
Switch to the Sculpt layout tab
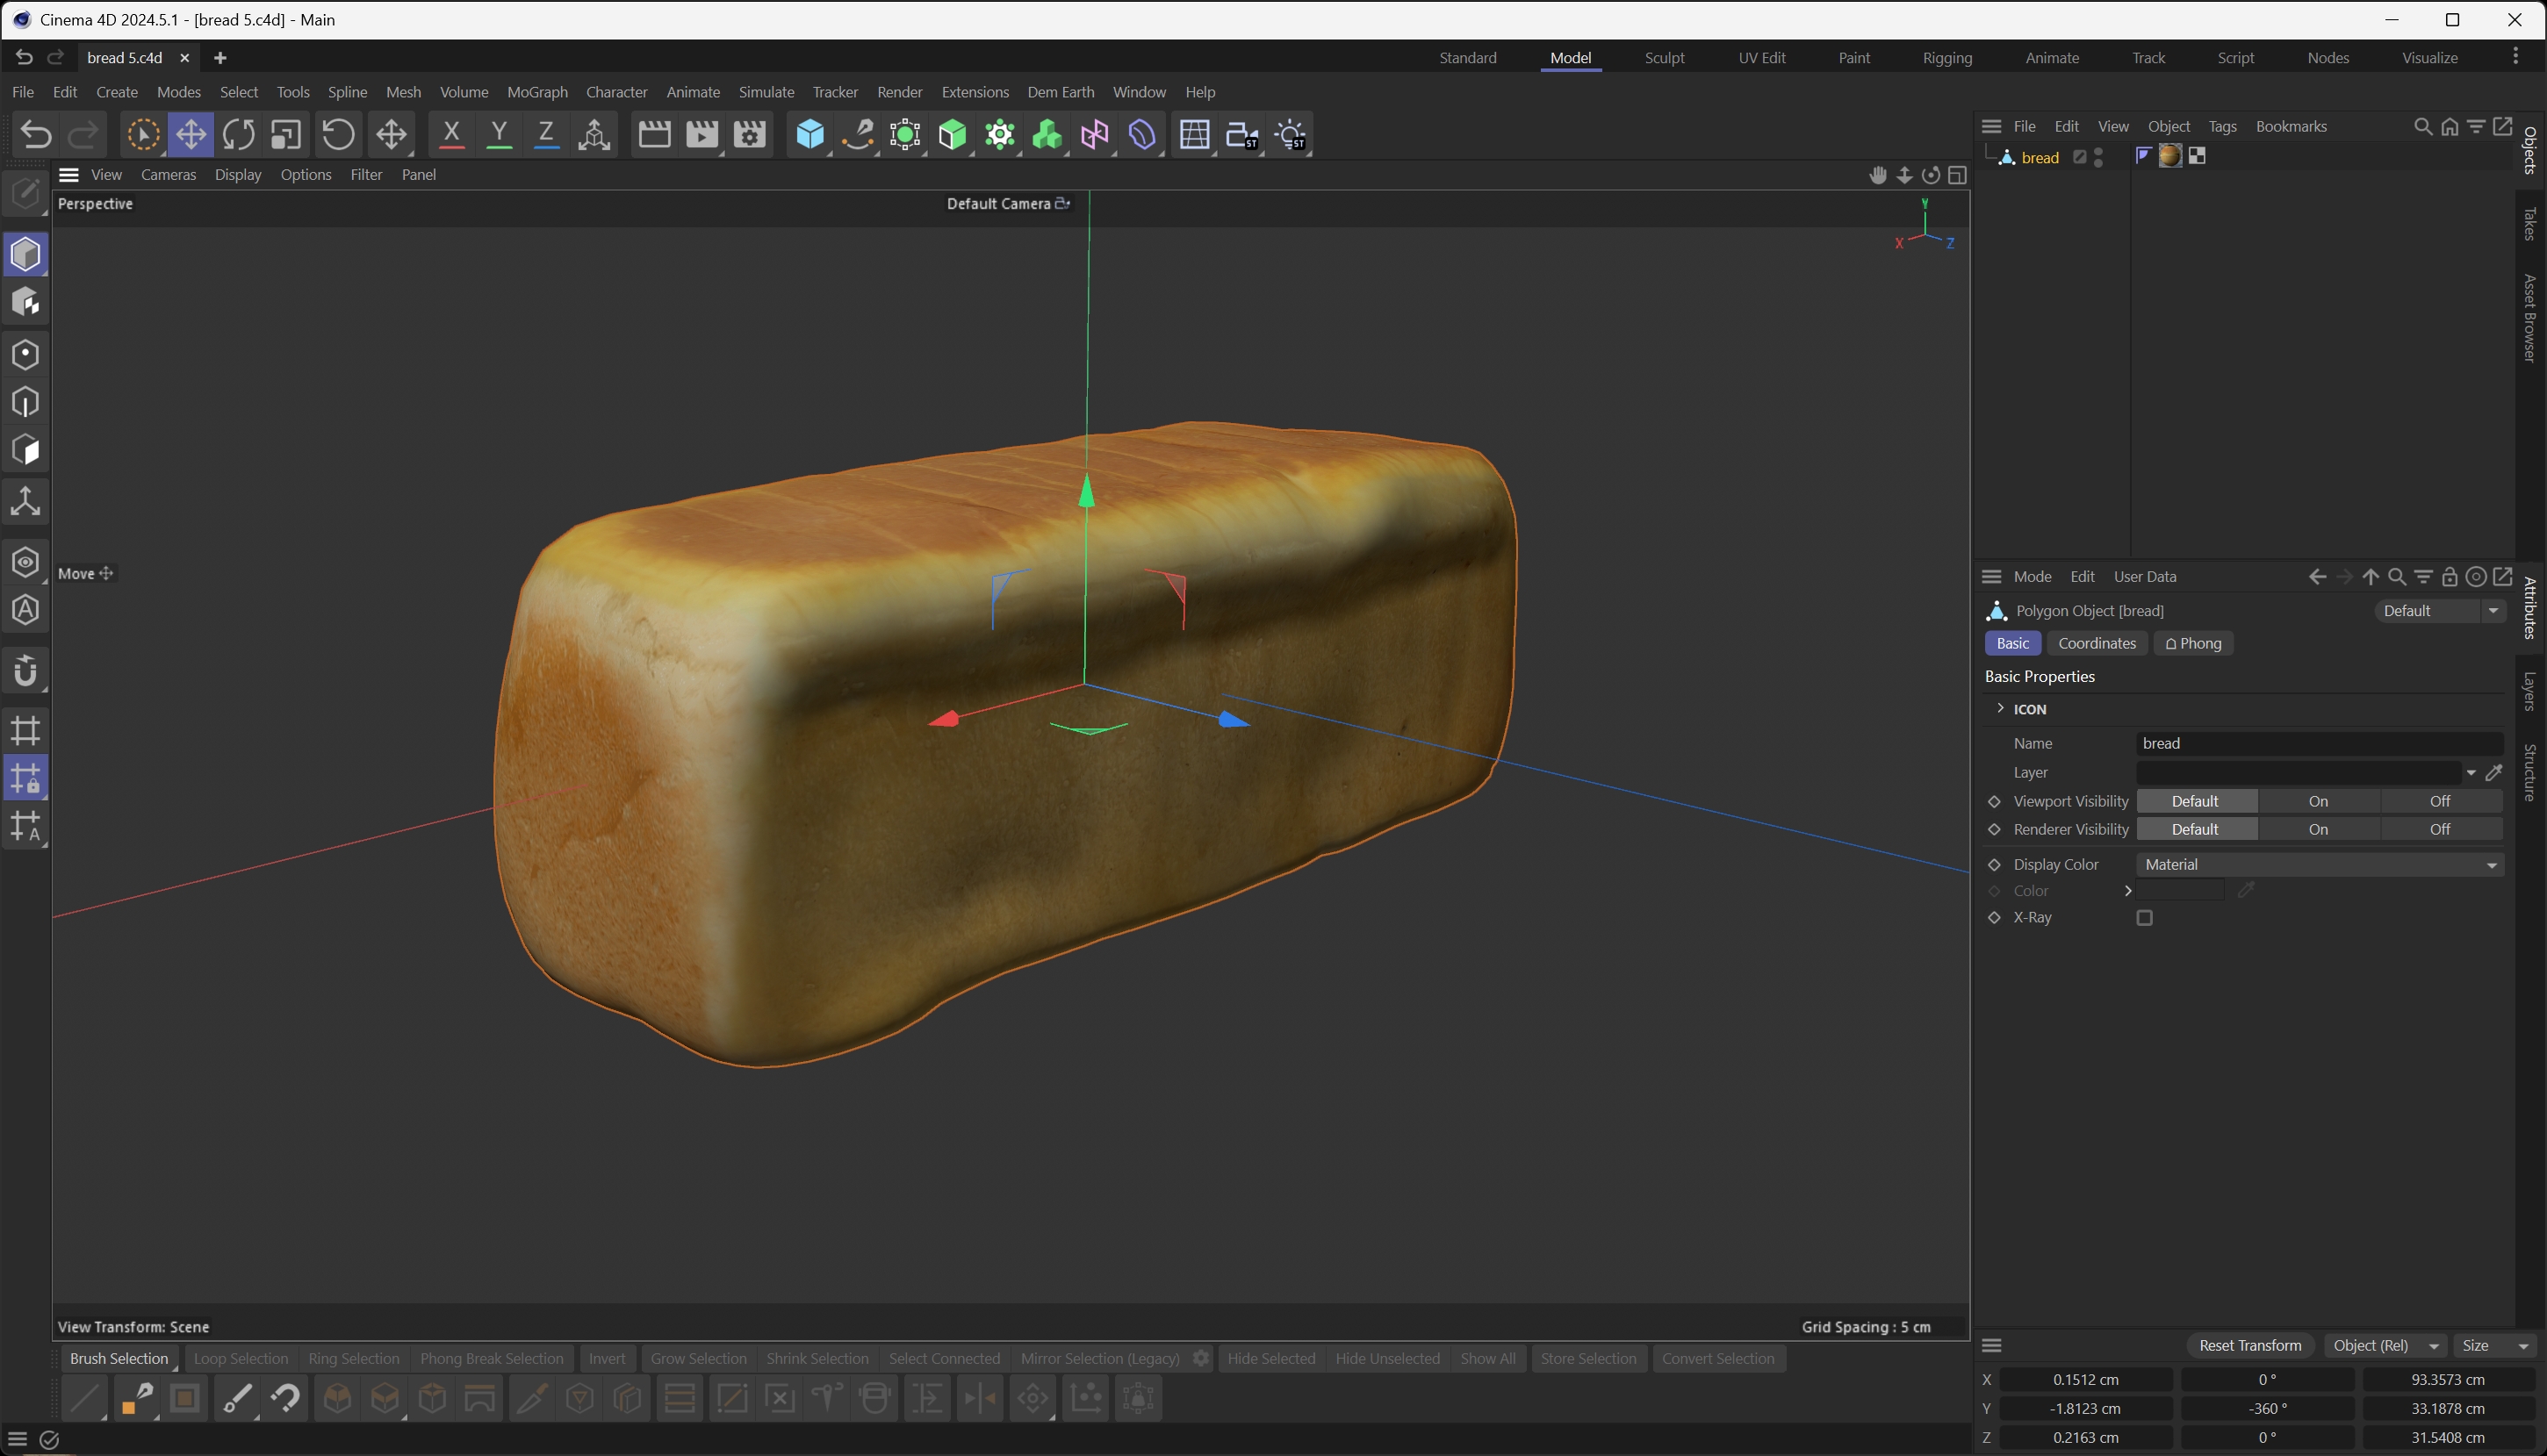pyautogui.click(x=1664, y=58)
